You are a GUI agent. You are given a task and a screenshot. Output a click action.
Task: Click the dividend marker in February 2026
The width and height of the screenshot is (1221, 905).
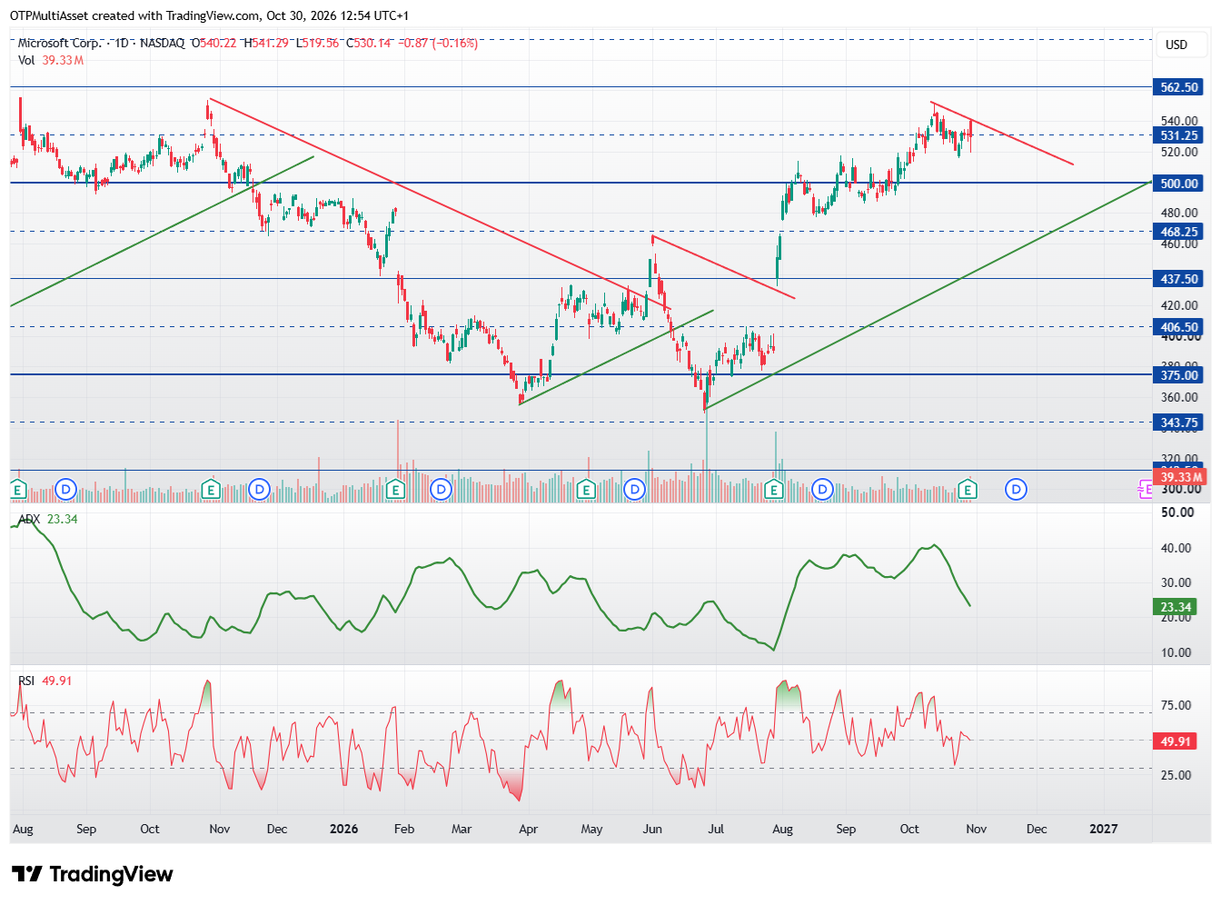pyautogui.click(x=441, y=490)
